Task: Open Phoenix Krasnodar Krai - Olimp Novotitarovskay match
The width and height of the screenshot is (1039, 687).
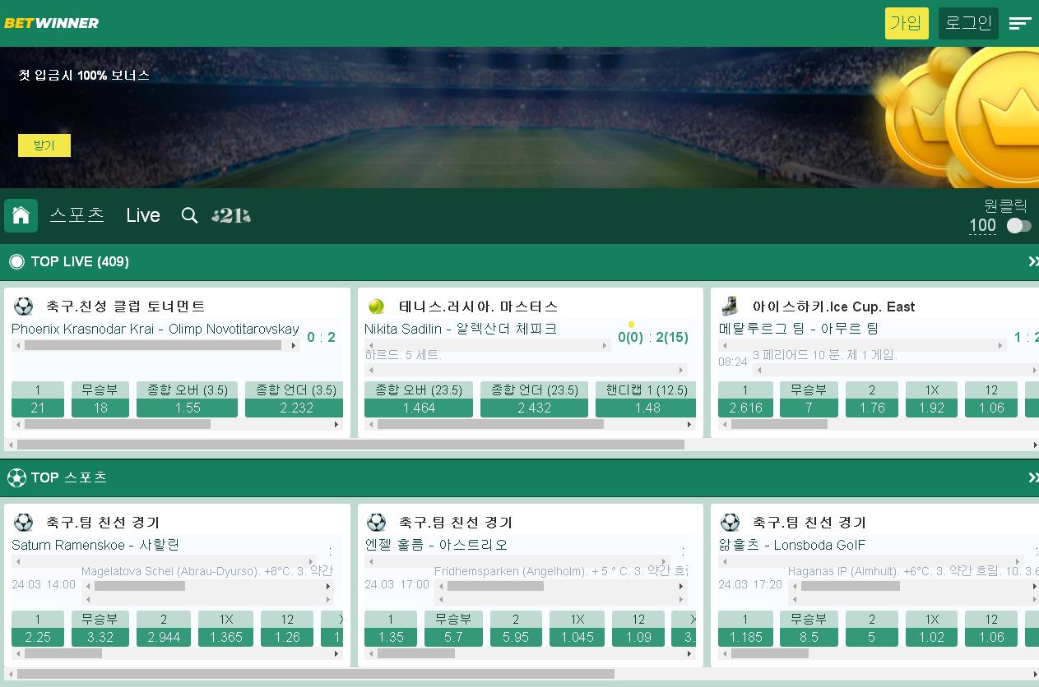Action: pyautogui.click(x=155, y=329)
